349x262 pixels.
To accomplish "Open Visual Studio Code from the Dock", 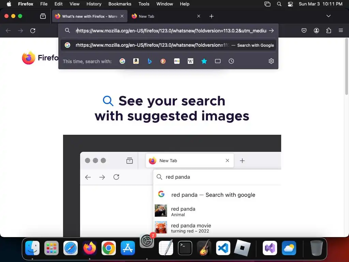I will pyautogui.click(x=223, y=248).
